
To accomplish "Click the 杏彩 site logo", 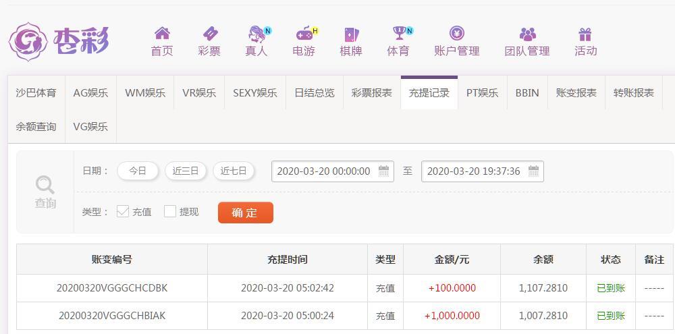I will pyautogui.click(x=59, y=41).
